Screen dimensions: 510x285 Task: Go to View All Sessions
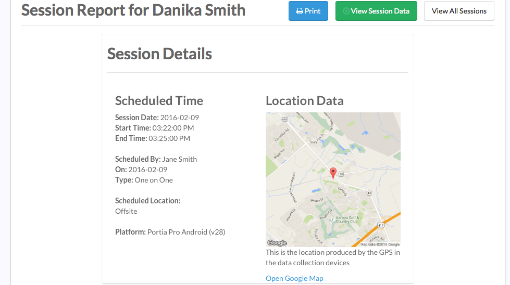459,11
